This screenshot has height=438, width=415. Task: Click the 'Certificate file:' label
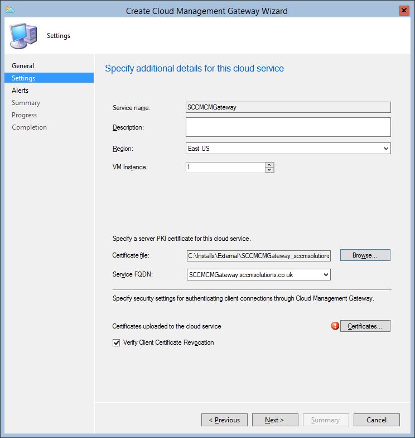coord(131,255)
